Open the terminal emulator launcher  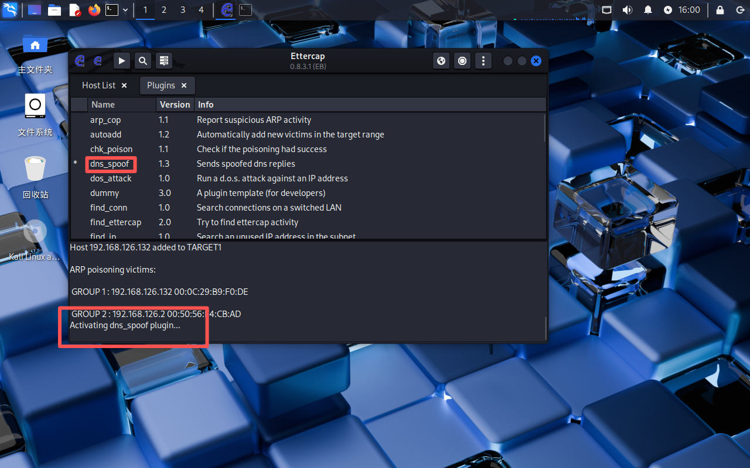pos(112,10)
